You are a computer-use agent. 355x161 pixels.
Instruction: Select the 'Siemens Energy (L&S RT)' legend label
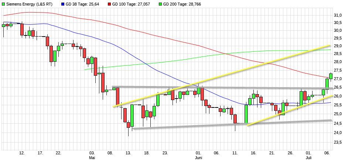29,4
